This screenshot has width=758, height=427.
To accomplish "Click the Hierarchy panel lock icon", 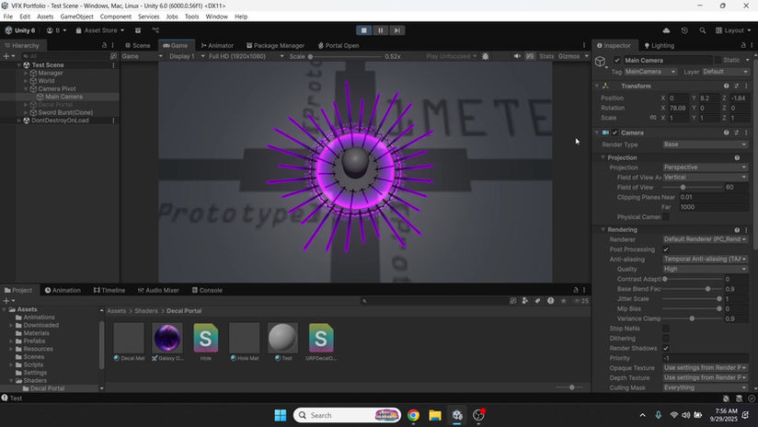I will click(104, 45).
